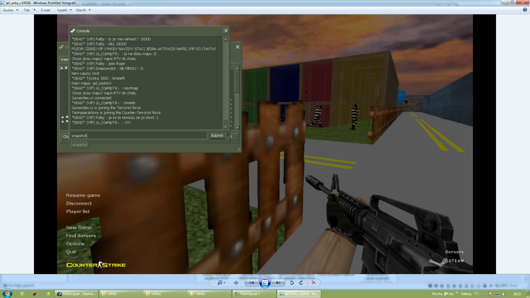
Task: Open the Kn library folder toolbar
Action: (449, 294)
